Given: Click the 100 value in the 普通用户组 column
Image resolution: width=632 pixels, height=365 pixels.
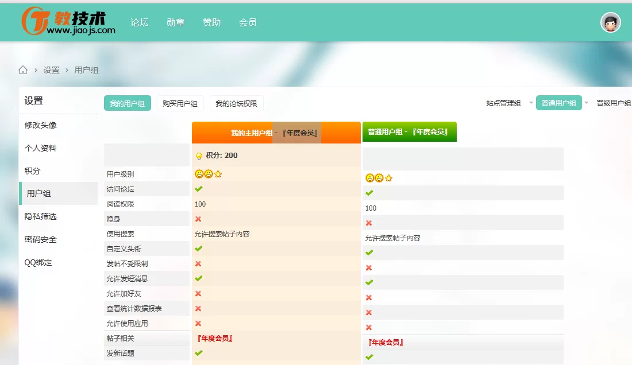Looking at the screenshot, I should [371, 208].
